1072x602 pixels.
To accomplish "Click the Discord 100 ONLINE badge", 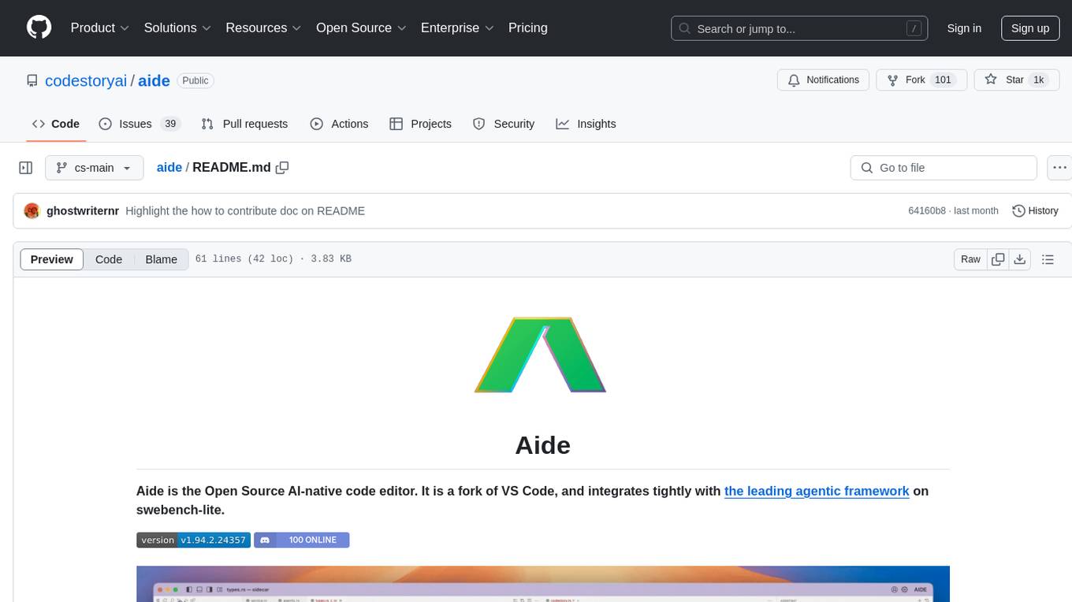I will coord(302,540).
